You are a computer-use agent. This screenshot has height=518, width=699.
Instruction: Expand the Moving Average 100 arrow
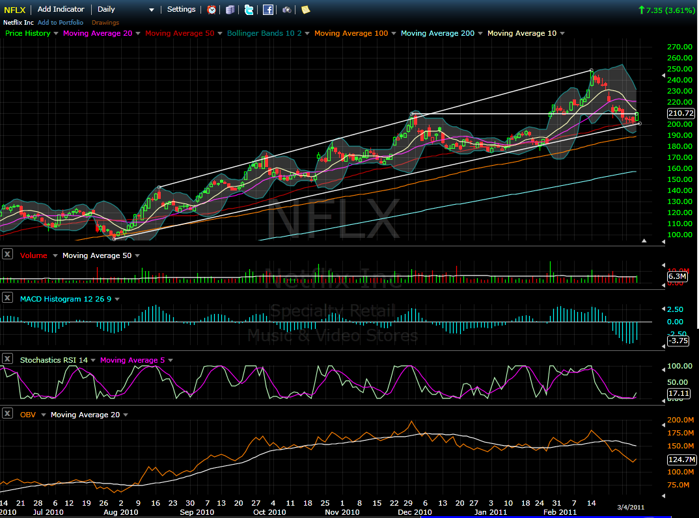[394, 33]
